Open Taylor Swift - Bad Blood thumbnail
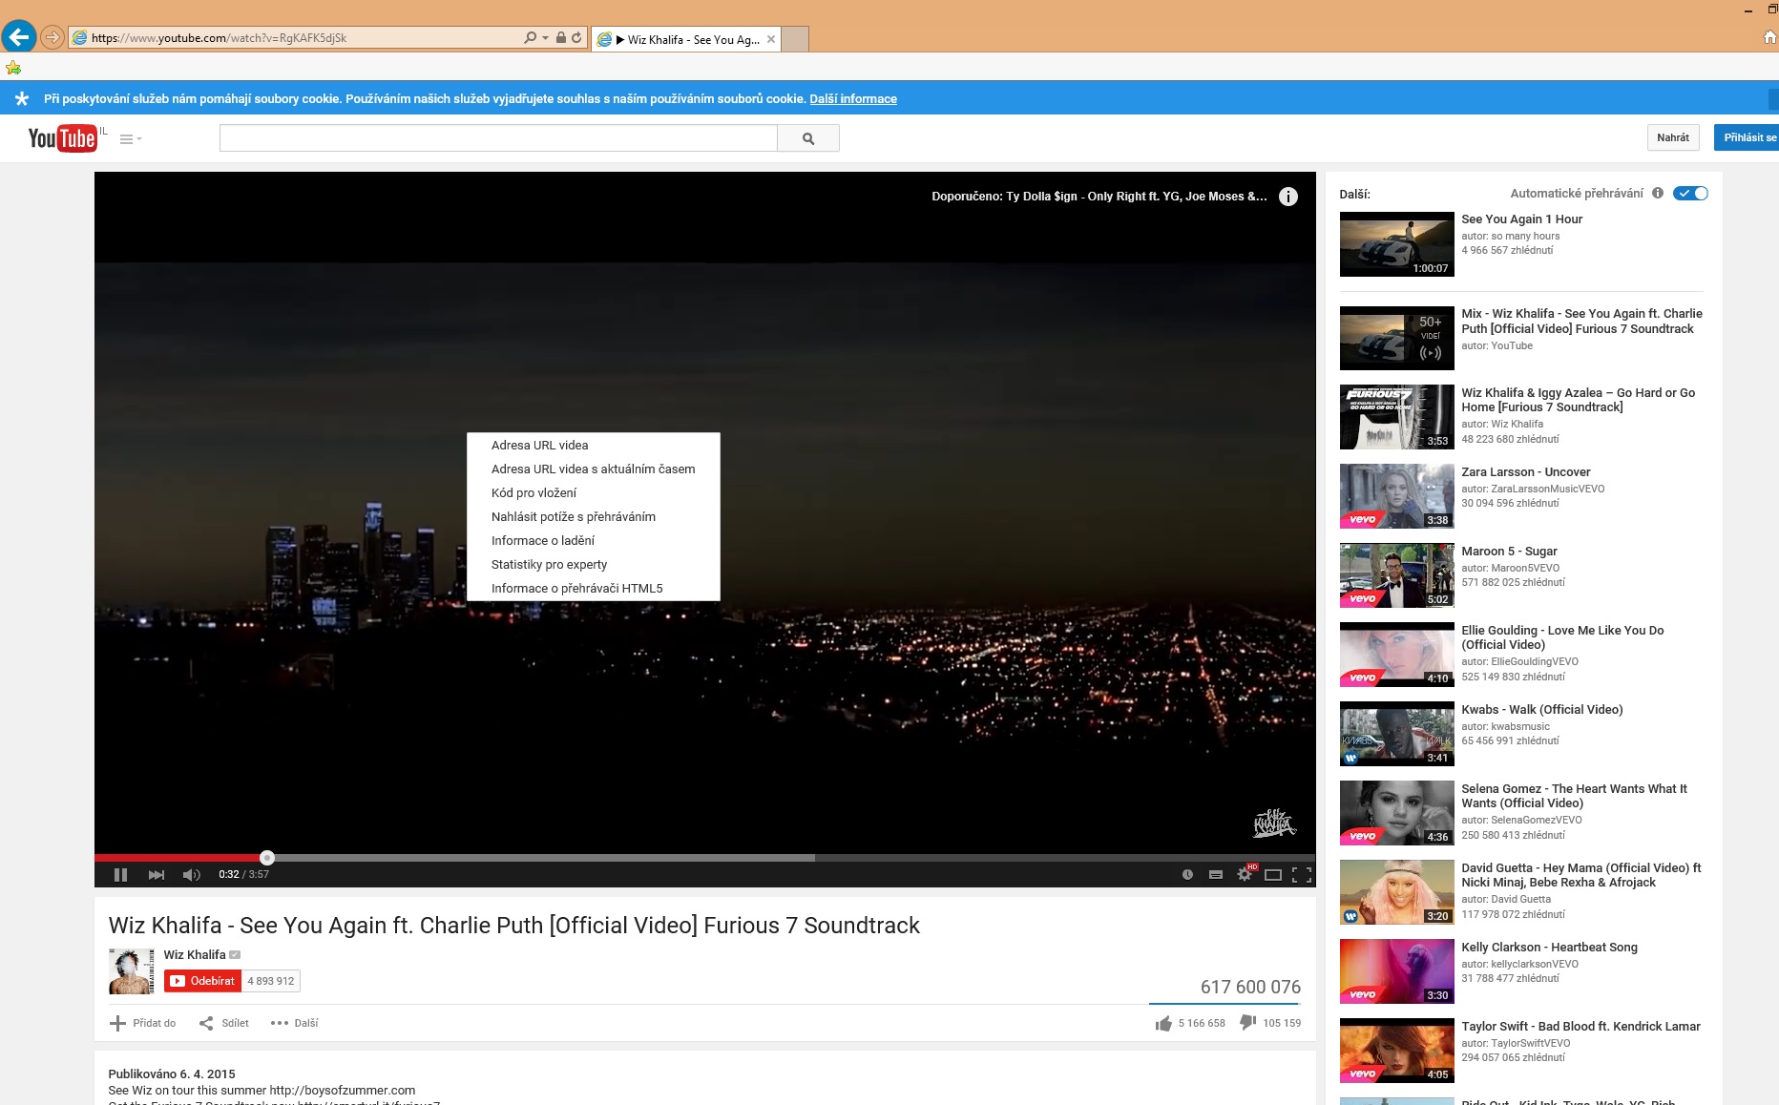1779x1105 pixels. click(x=1397, y=1051)
